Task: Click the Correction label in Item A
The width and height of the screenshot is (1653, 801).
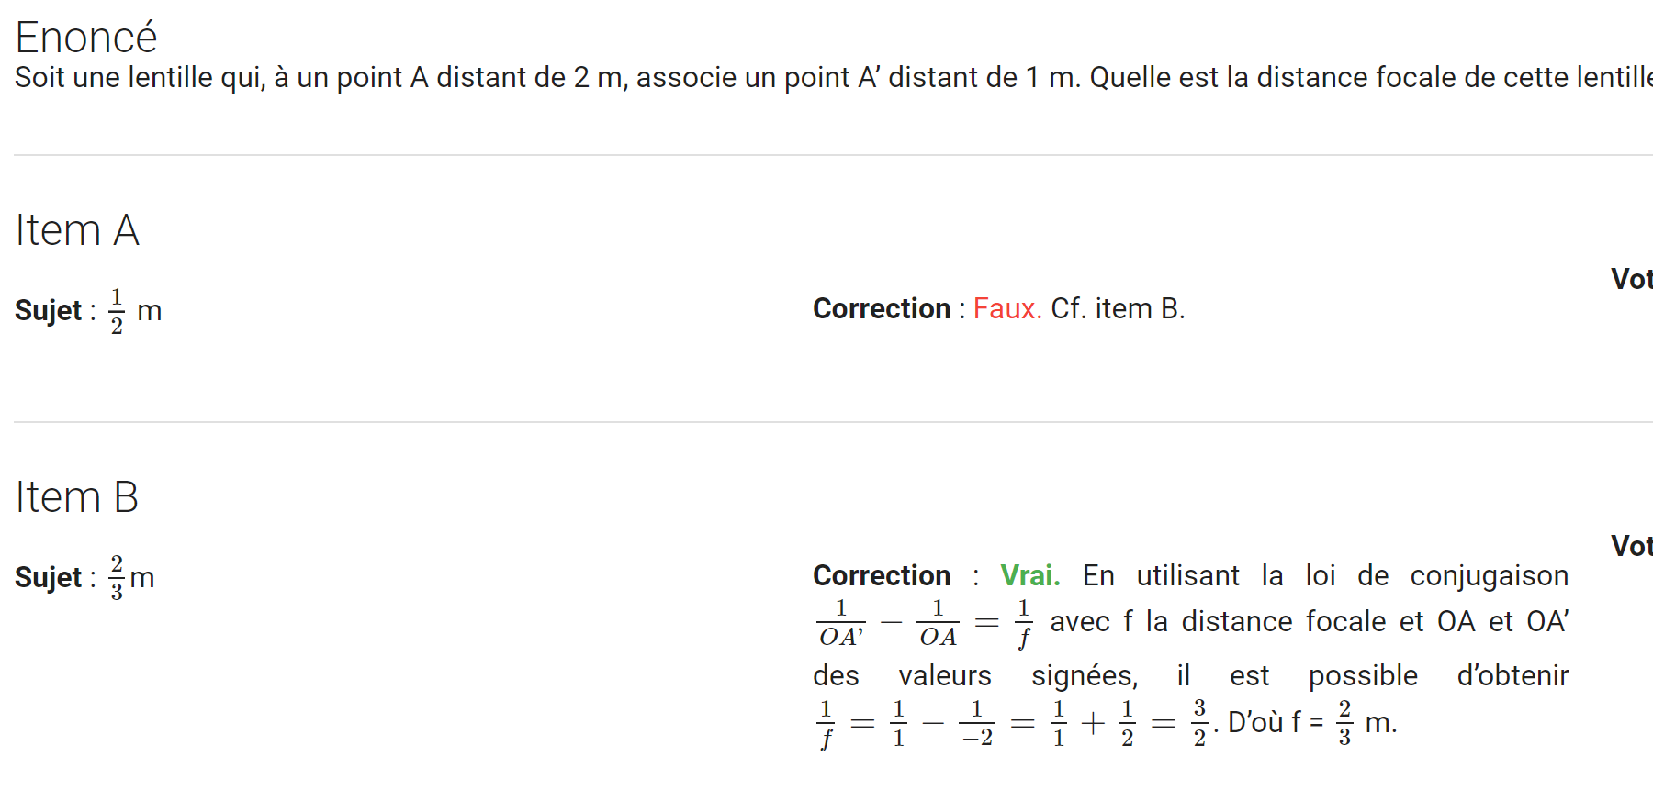Action: point(882,308)
